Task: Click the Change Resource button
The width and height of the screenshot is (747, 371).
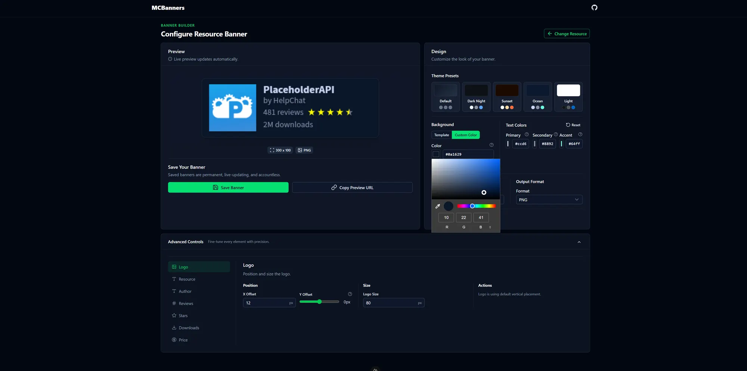Action: pos(567,34)
